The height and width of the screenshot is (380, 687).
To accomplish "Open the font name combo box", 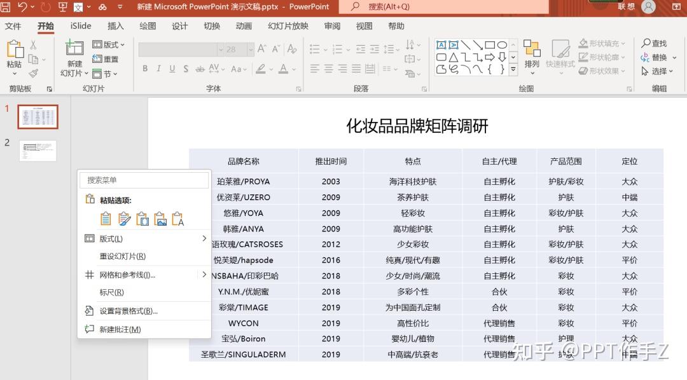I will tap(181, 50).
